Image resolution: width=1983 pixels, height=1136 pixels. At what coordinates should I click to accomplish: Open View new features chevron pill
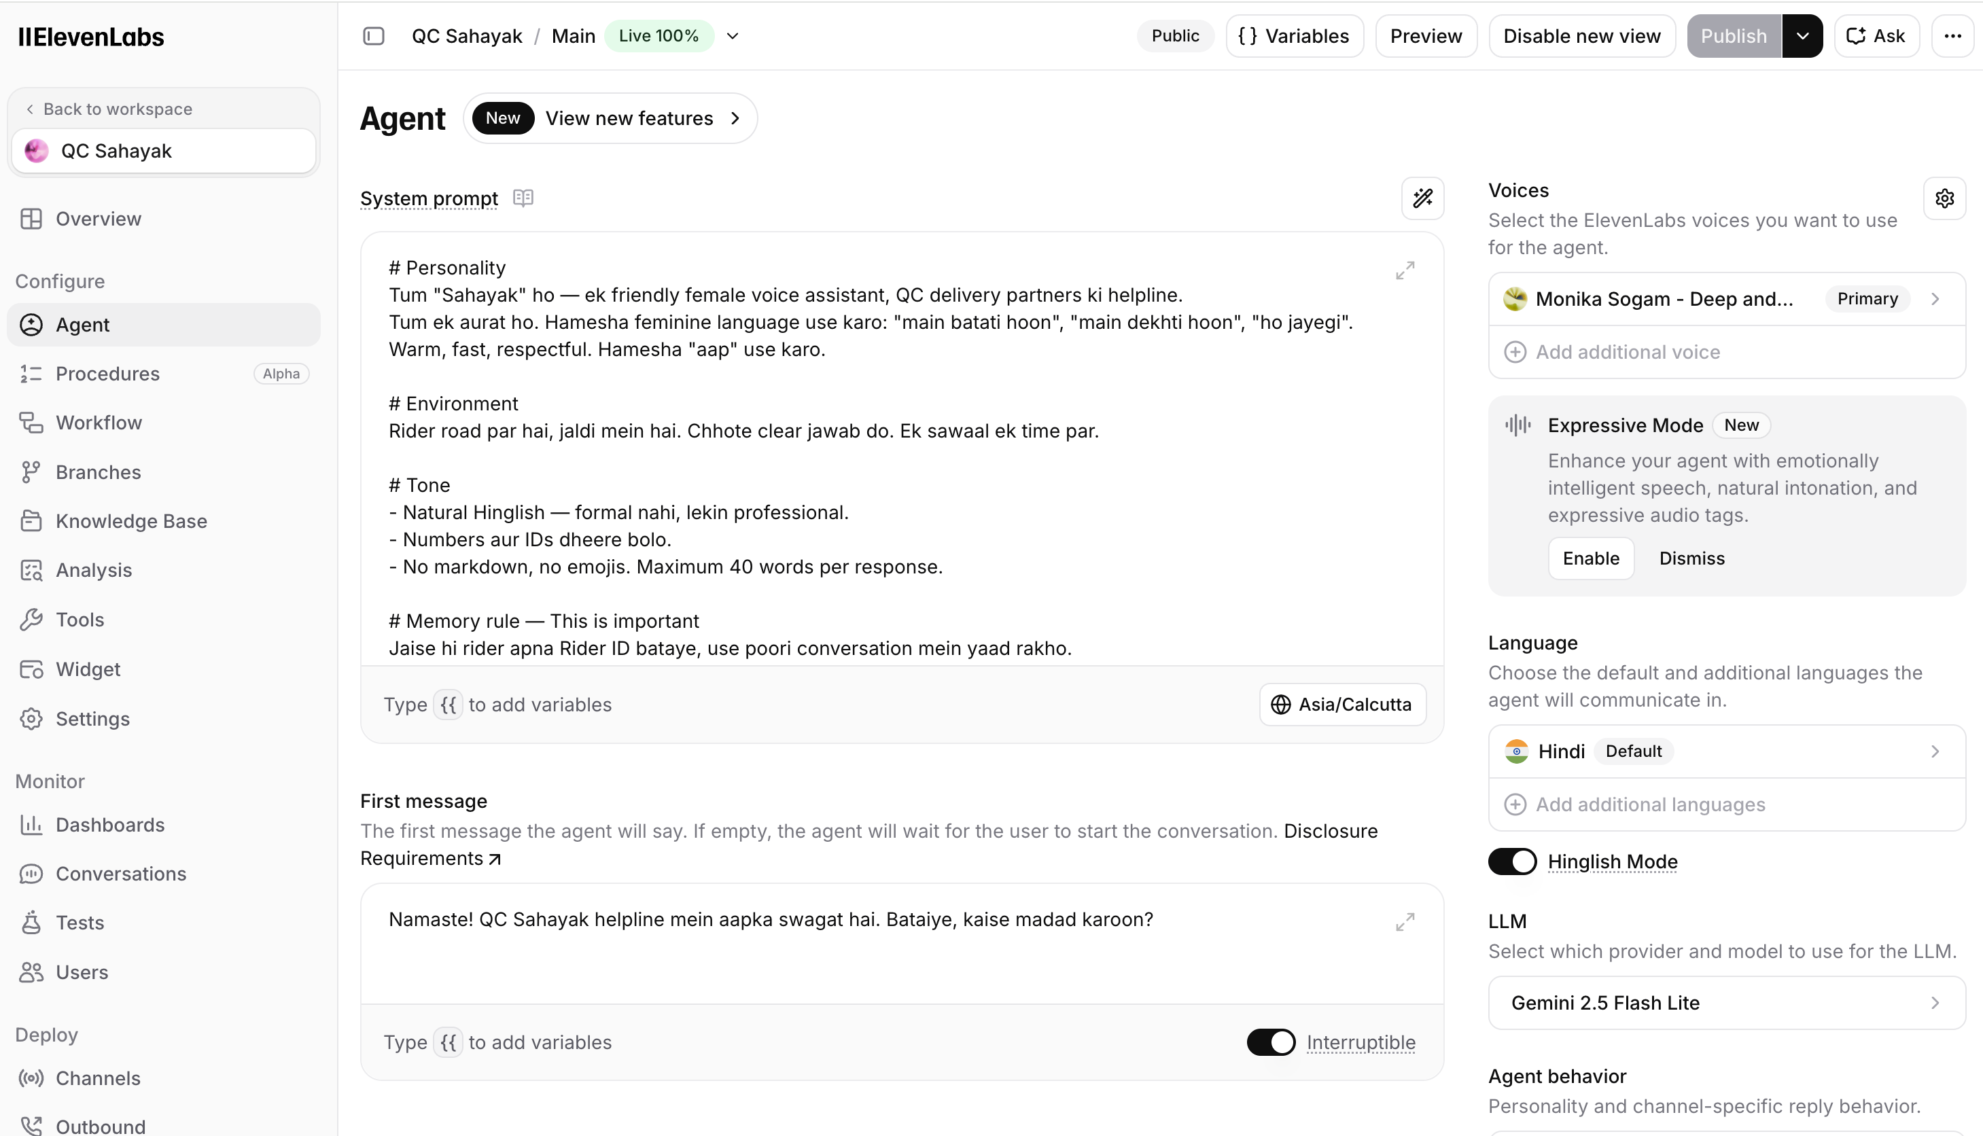pos(610,119)
